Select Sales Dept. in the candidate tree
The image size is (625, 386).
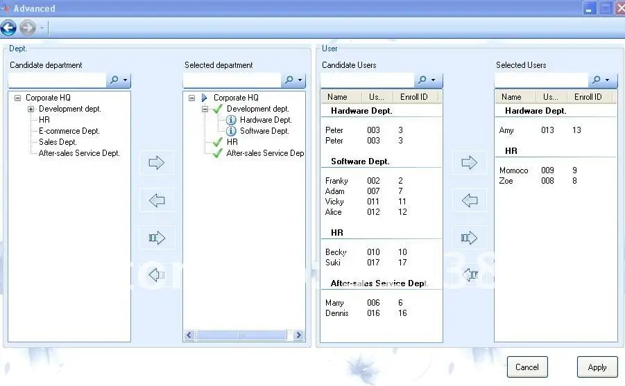point(58,142)
